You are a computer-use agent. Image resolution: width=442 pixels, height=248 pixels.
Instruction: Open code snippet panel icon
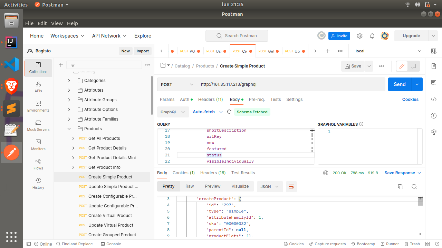click(x=434, y=99)
